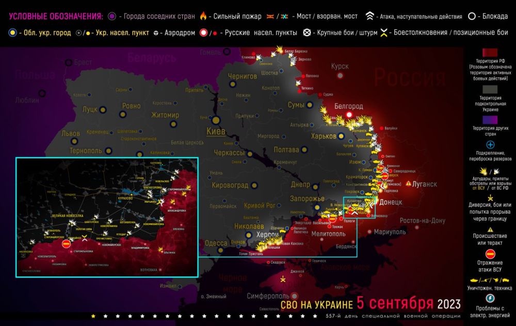Click the blue plus Подкрепление icon
The height and width of the screenshot is (326, 516).
tap(490, 145)
